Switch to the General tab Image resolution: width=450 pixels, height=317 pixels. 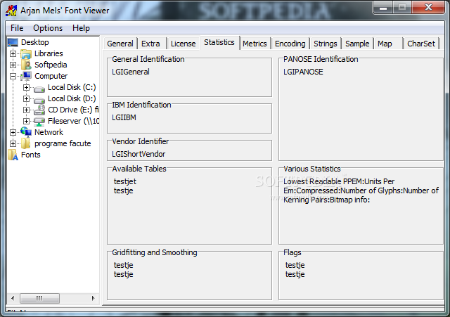click(x=120, y=44)
